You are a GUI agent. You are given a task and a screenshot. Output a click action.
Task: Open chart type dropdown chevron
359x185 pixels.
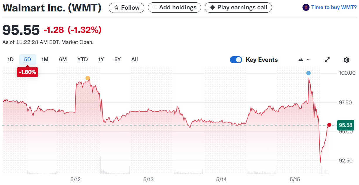click(x=308, y=60)
